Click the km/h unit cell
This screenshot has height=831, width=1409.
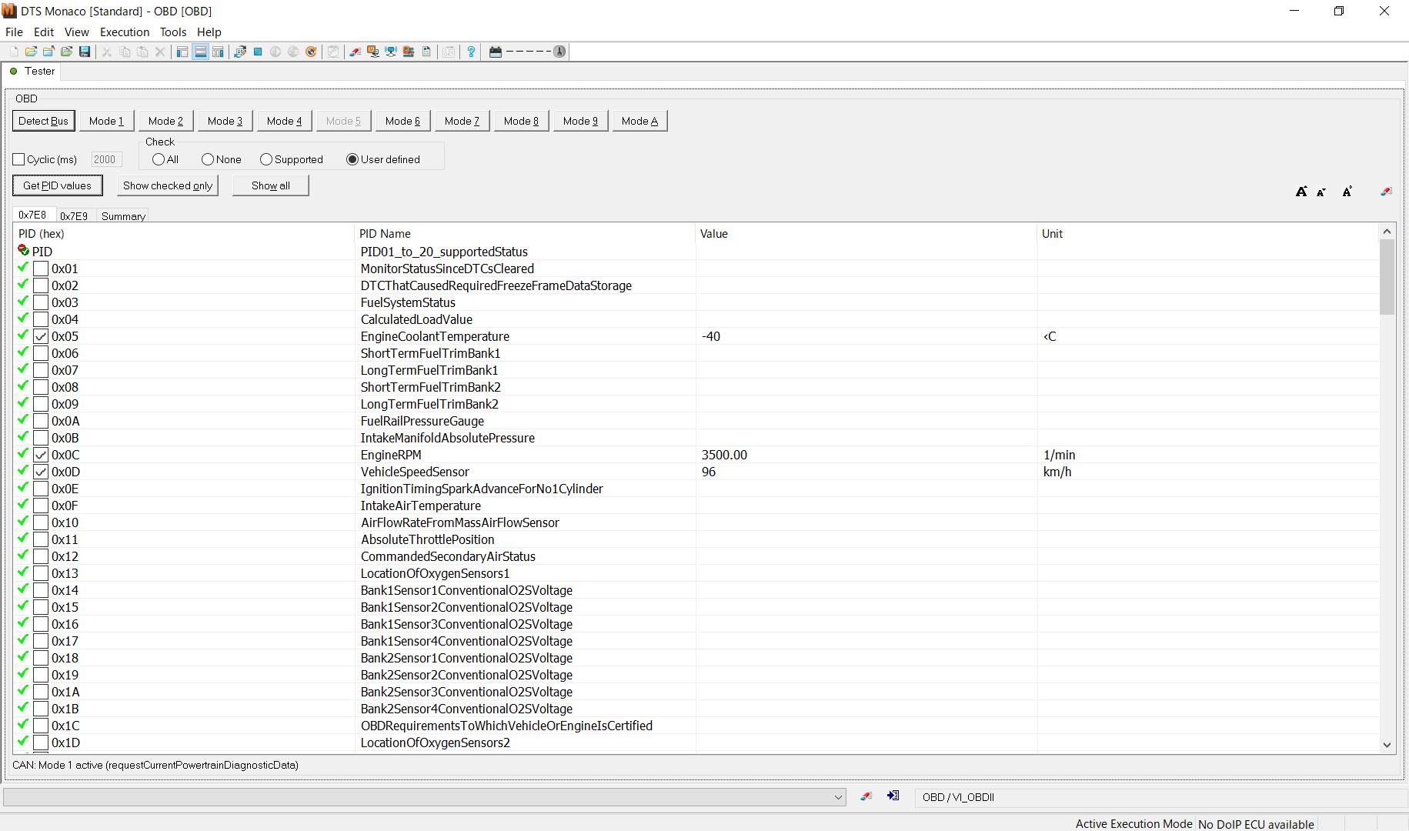1208,472
